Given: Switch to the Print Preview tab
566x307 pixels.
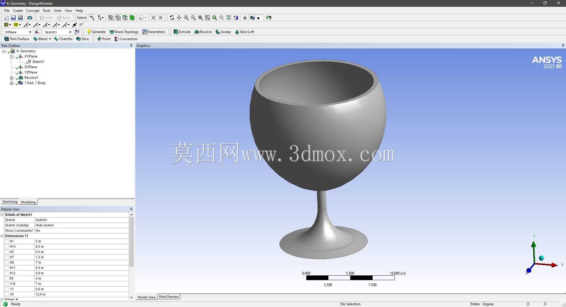Looking at the screenshot, I should coord(169,297).
